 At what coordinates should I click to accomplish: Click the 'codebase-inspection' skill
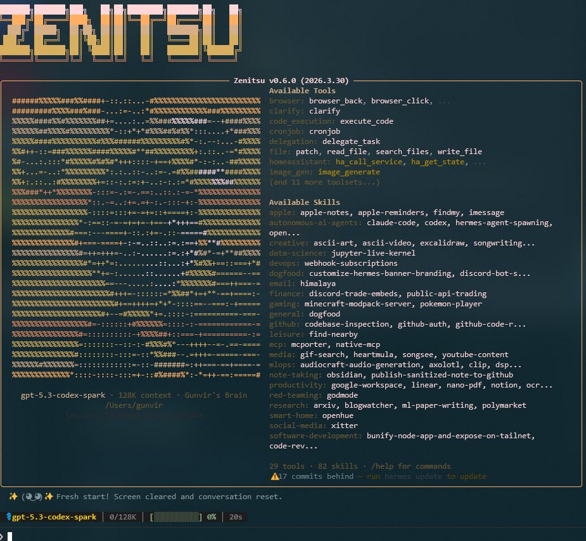(347, 324)
